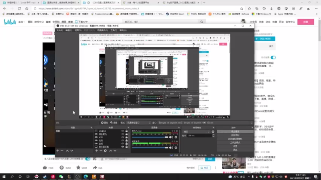Viewport: 321px width, 180px height.
Task: Click the Filters button above docks
Action: tap(114, 123)
